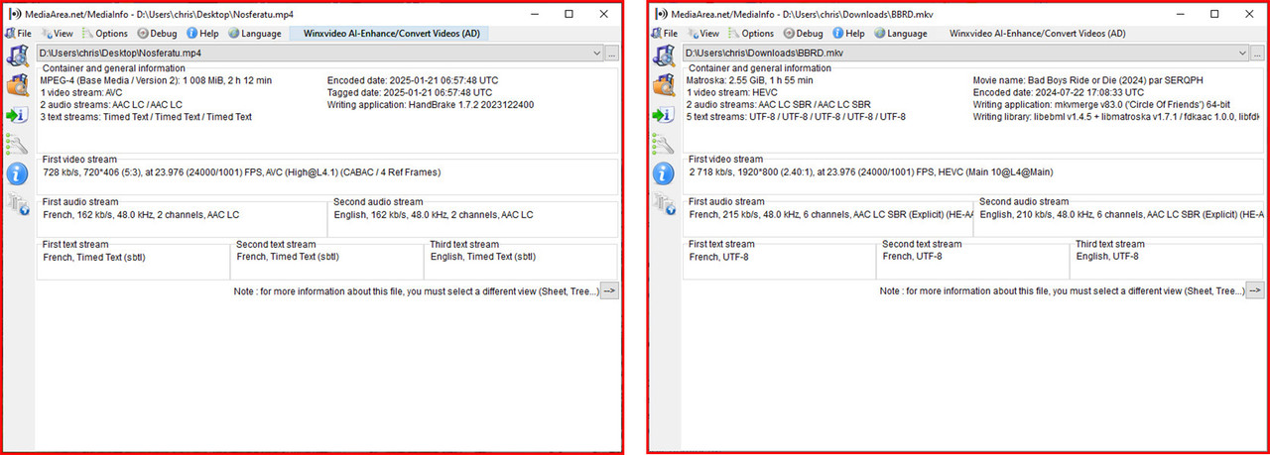Minimize the BBRD.mkv MediaInfo window
The height and width of the screenshot is (455, 1270).
pyautogui.click(x=1179, y=14)
